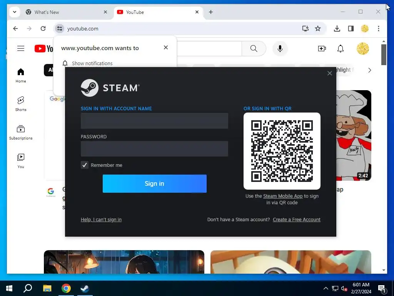This screenshot has height=296, width=394.
Task: Click the Google channel avatar icon
Action: (x=51, y=192)
